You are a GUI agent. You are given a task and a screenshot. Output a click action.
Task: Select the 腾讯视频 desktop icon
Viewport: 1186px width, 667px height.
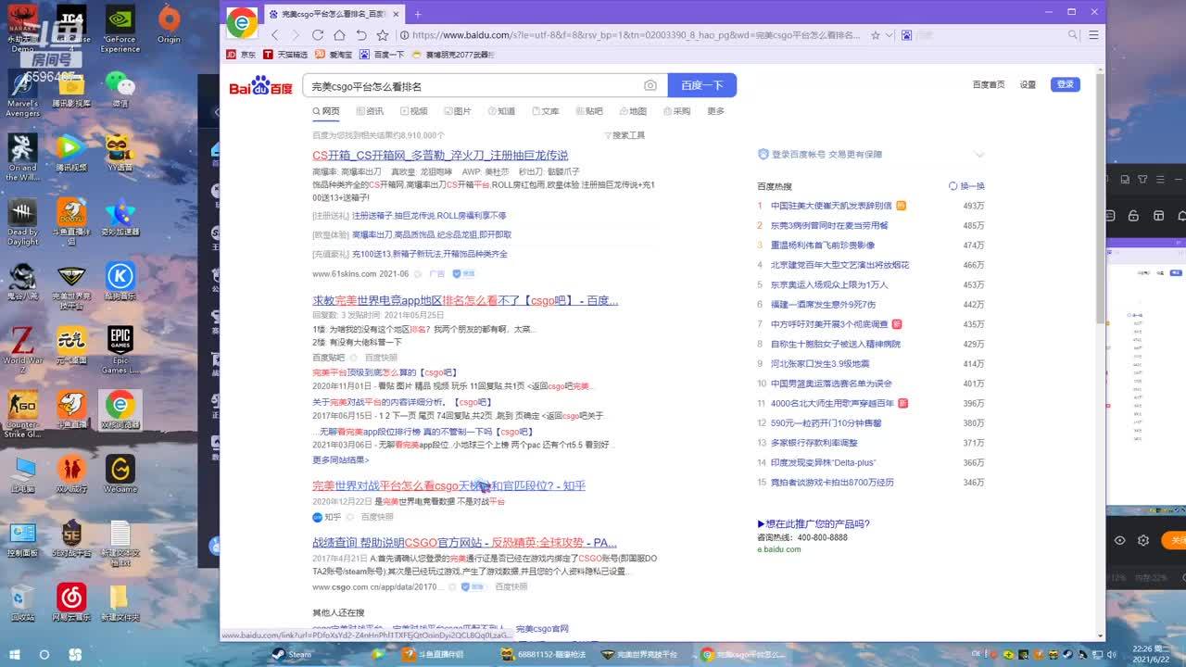[71, 153]
